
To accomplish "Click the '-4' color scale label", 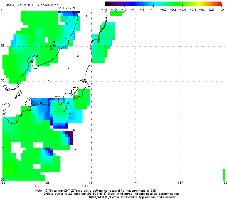I will pyautogui.click(x=142, y=10).
